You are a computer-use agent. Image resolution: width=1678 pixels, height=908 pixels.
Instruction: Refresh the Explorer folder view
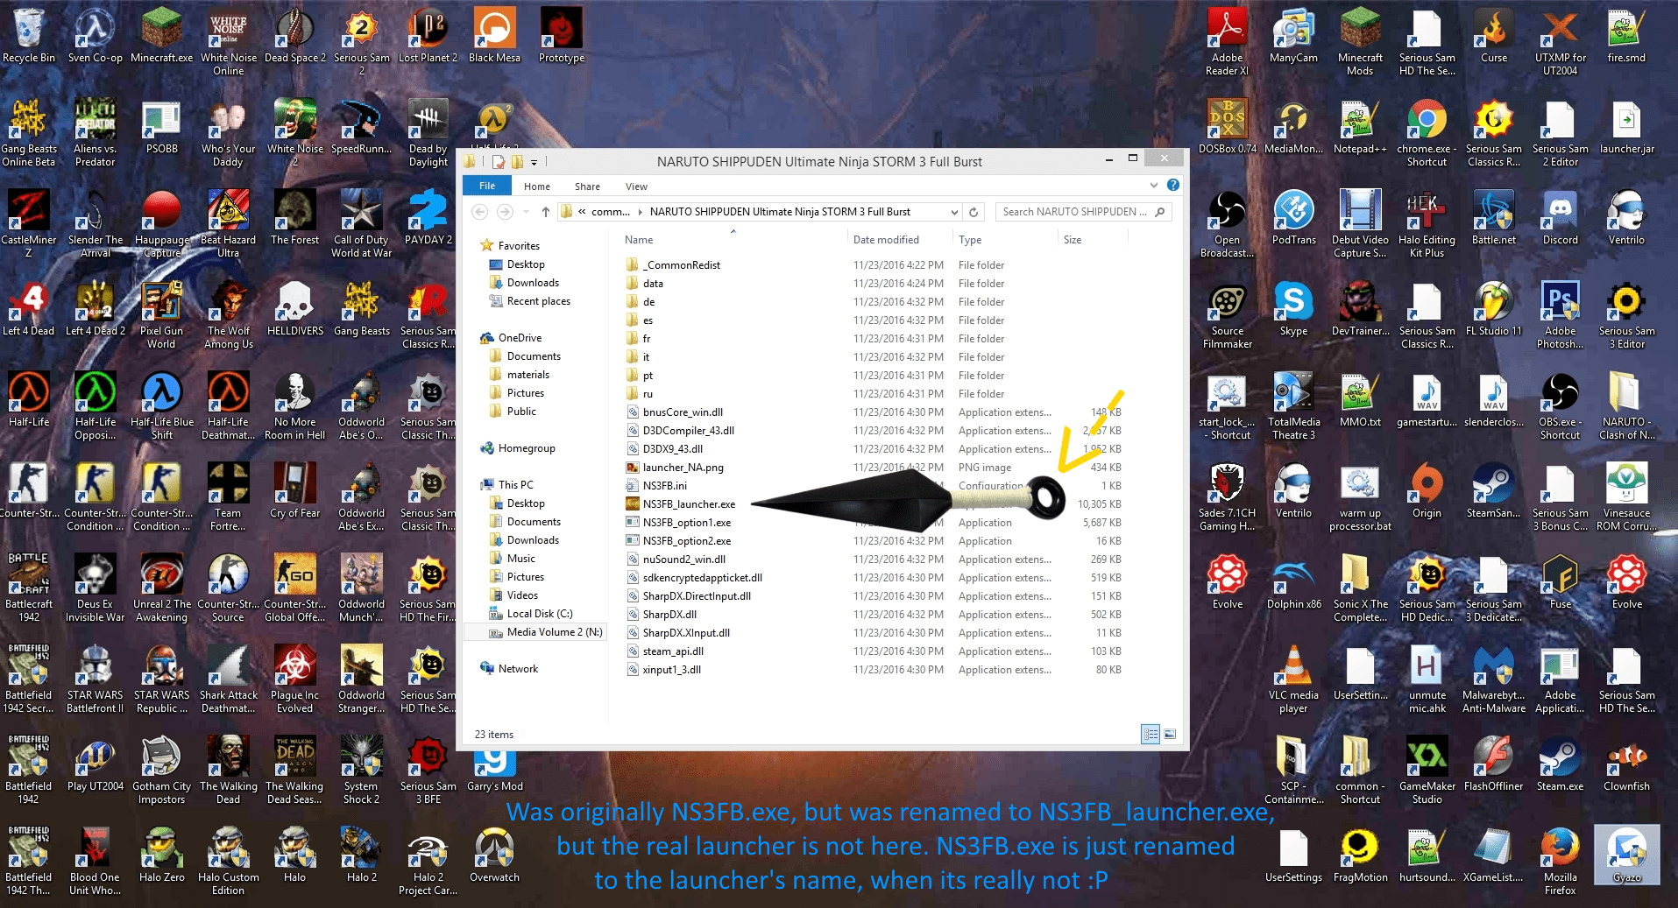click(x=974, y=212)
